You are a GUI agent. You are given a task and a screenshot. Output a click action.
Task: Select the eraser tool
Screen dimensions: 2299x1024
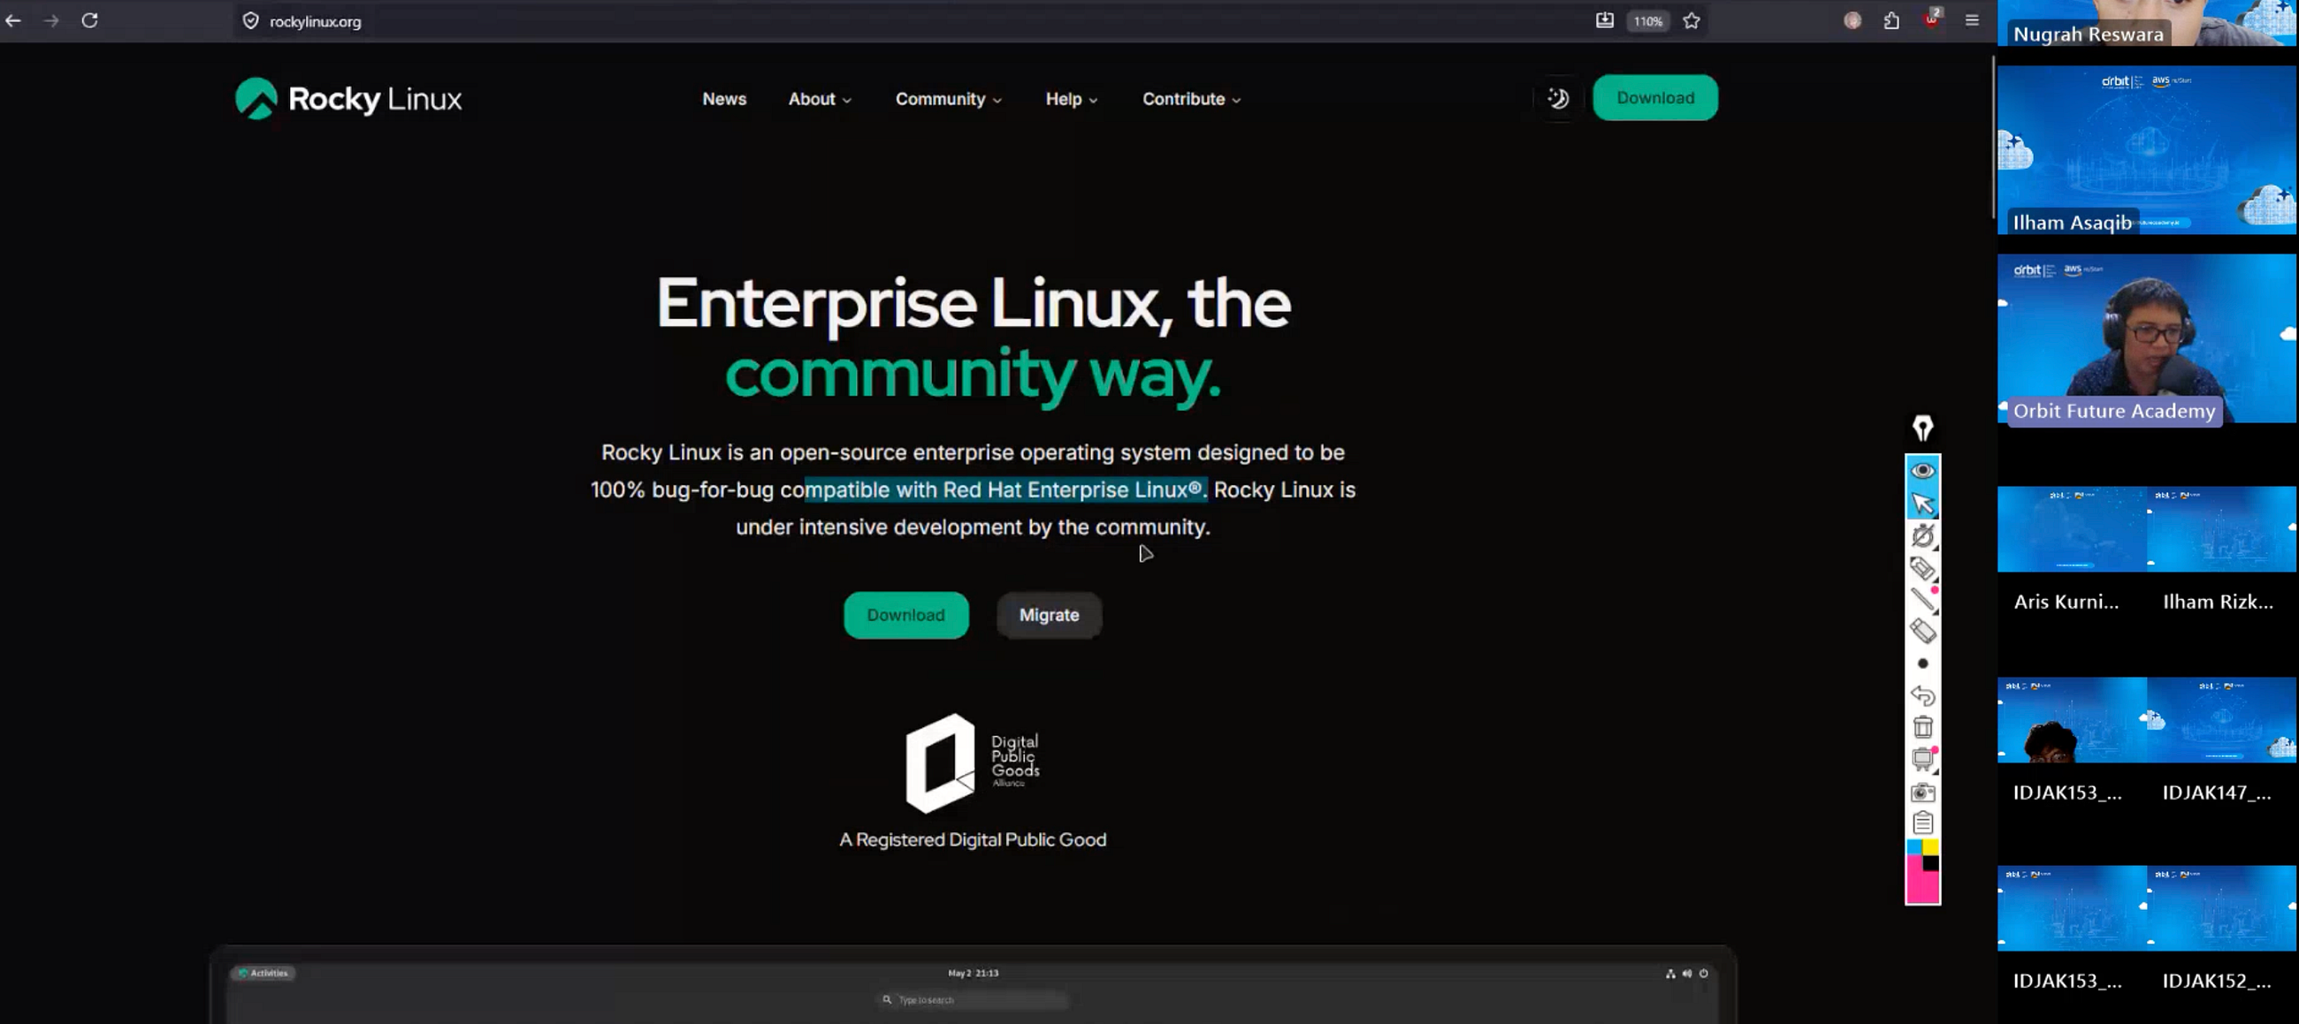[x=1922, y=631]
